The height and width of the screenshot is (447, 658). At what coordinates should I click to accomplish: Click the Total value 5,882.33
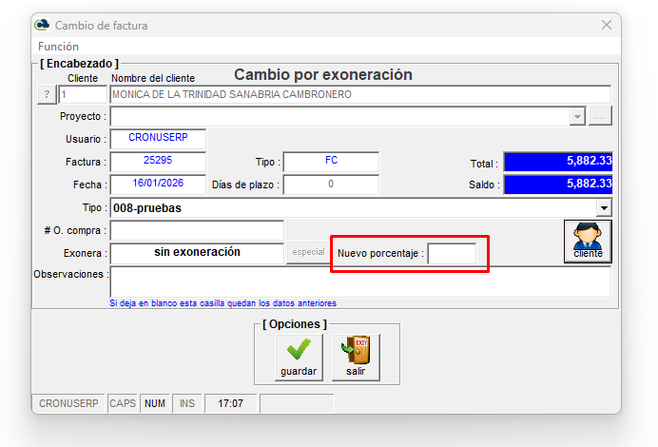(x=558, y=162)
